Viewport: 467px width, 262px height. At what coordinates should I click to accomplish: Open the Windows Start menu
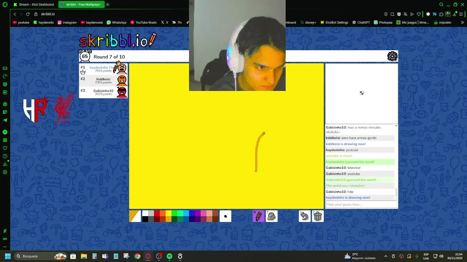[7, 256]
